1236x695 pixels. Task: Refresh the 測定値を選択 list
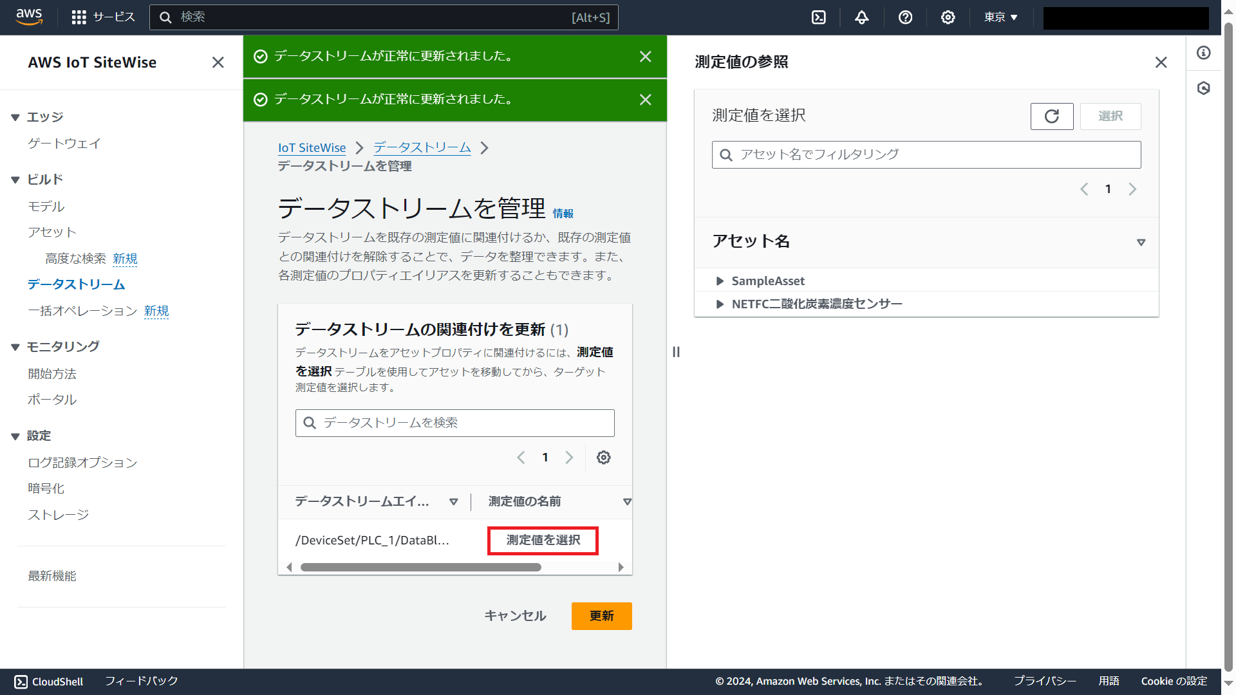[x=1052, y=116]
